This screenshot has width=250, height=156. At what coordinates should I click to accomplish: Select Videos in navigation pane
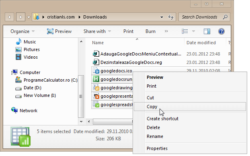31,57
